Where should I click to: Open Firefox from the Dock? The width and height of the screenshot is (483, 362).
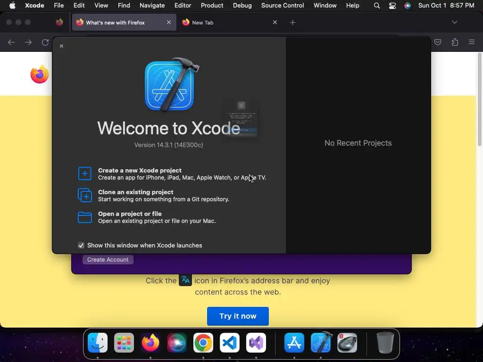150,343
